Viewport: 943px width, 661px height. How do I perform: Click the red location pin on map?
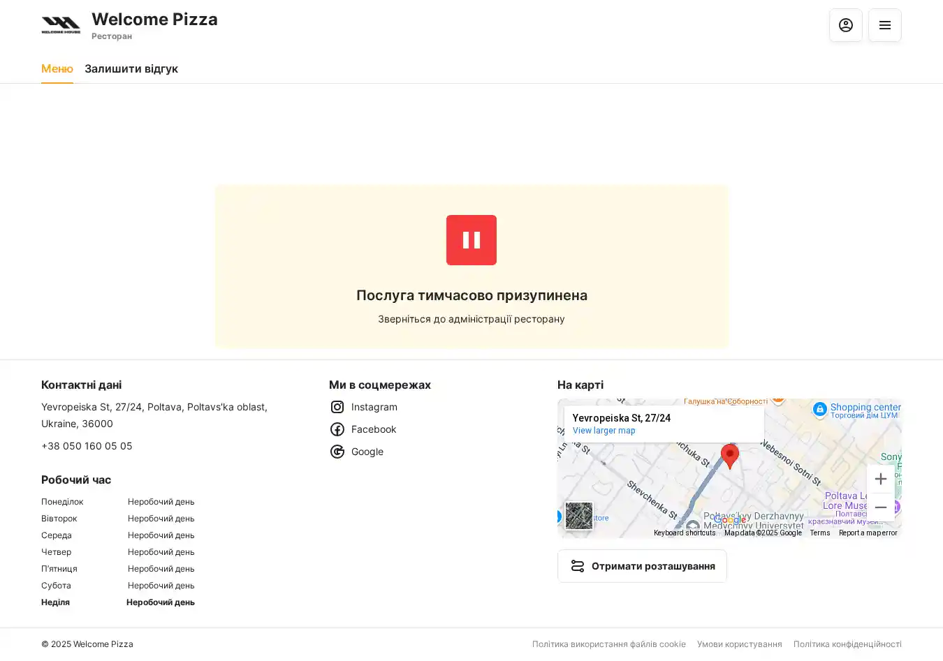point(730,455)
